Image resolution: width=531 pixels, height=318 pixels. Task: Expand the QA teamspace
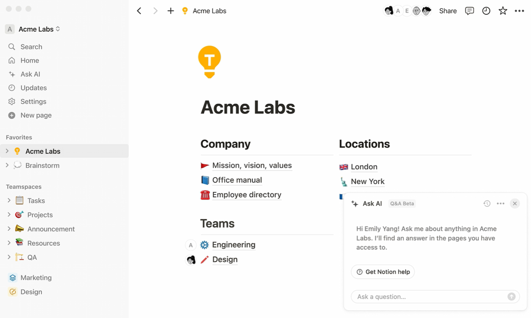click(x=9, y=257)
